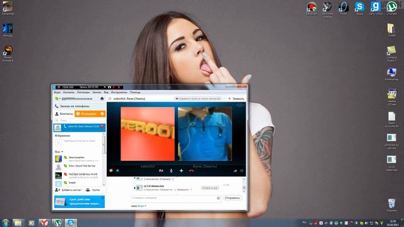The width and height of the screenshot is (404, 227).
Task: Open the Camtasia Studio 7 desktop shortcut
Action: [391, 54]
